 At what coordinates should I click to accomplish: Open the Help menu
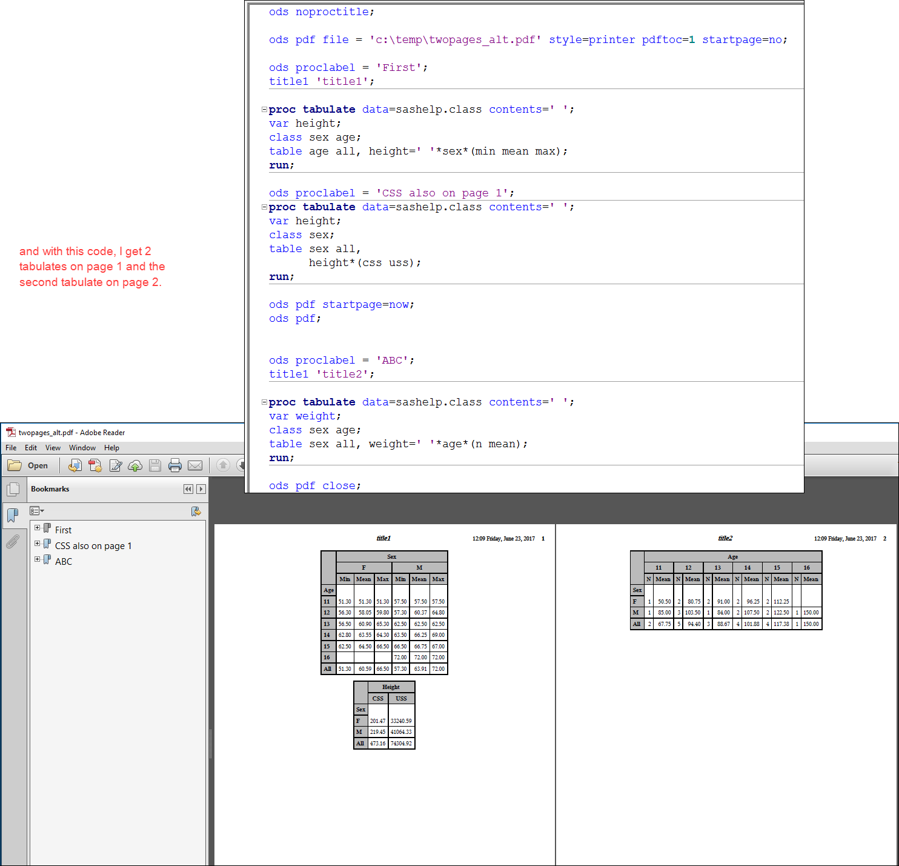click(111, 448)
